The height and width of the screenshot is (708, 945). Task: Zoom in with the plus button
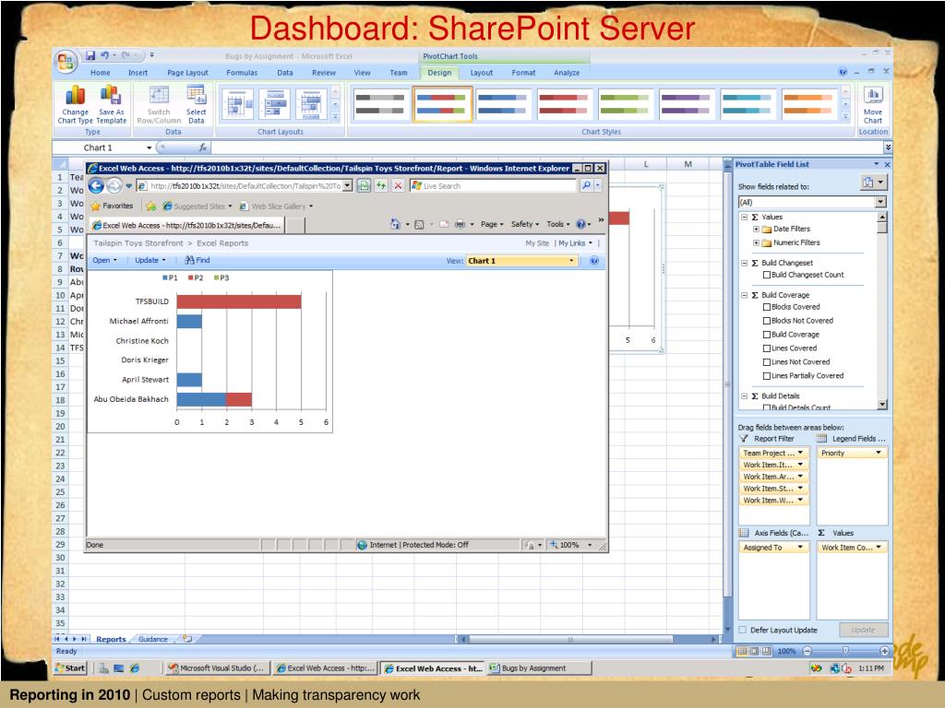point(884,651)
